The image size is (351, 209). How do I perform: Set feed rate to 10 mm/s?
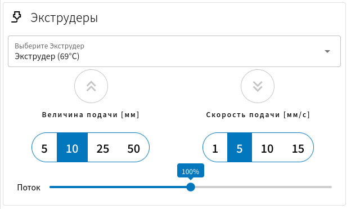(267, 148)
